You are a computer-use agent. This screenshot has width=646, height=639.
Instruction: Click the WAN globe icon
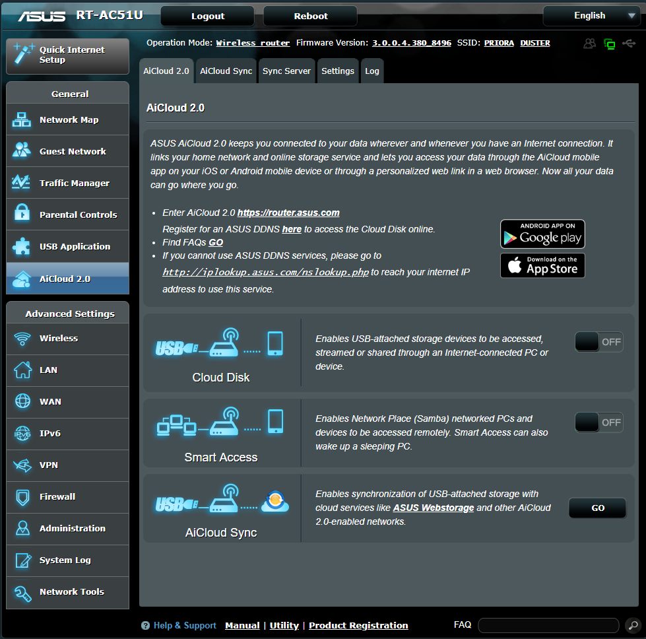point(22,401)
